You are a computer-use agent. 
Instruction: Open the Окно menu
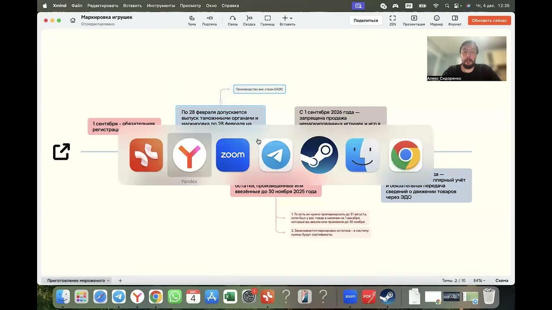point(211,6)
